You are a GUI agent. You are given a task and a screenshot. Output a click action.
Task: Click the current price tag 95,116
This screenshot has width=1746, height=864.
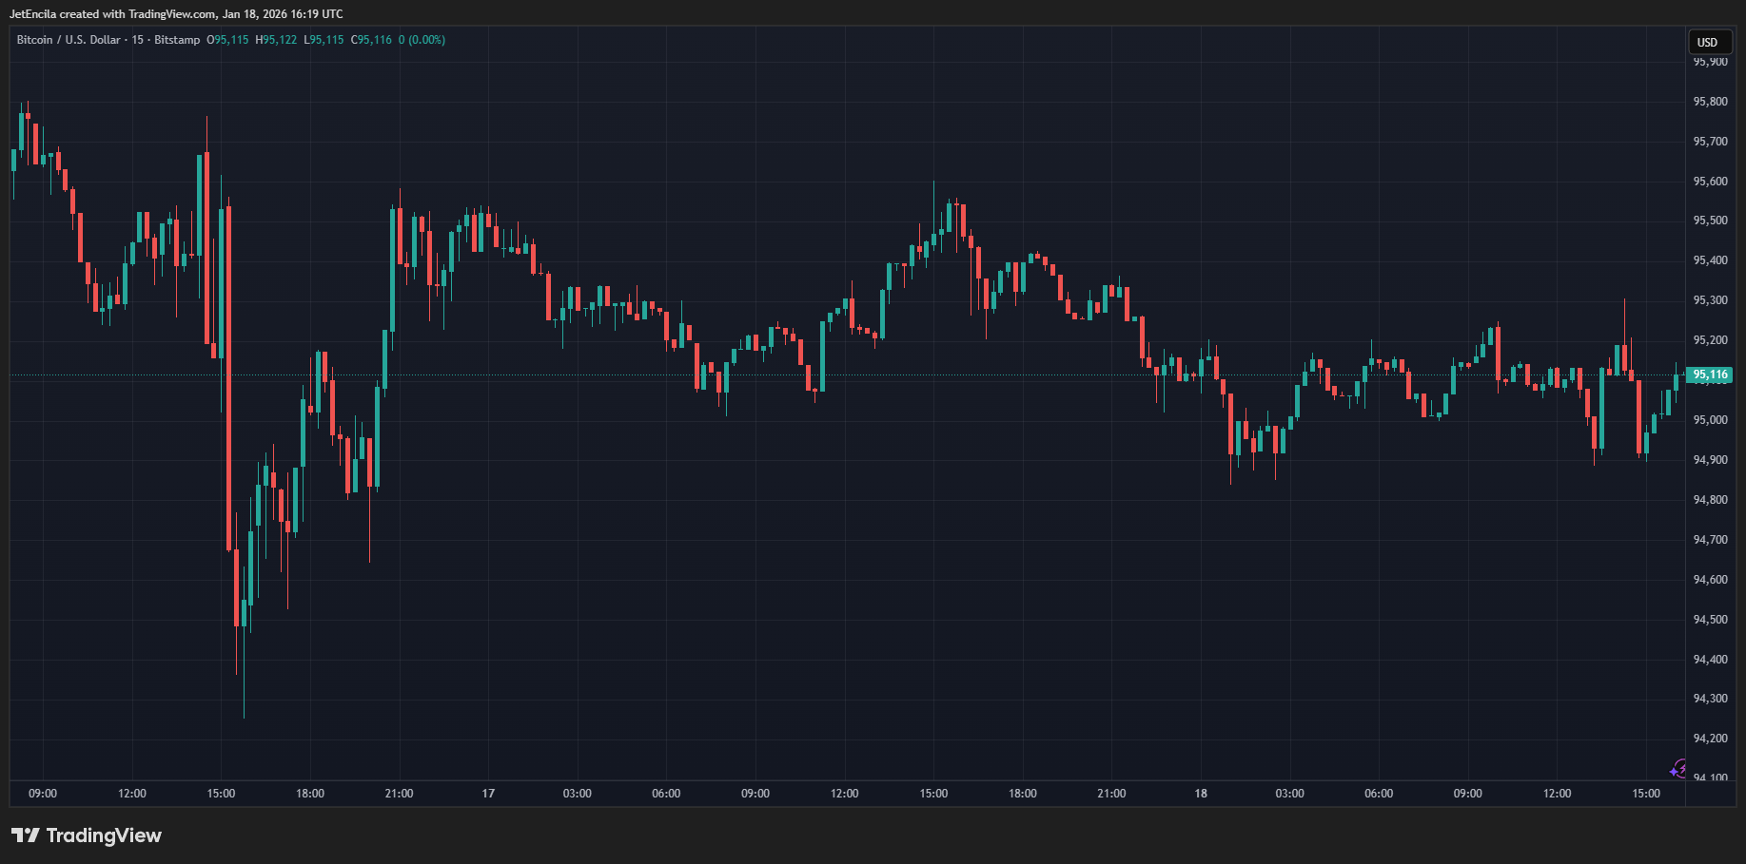tap(1710, 374)
